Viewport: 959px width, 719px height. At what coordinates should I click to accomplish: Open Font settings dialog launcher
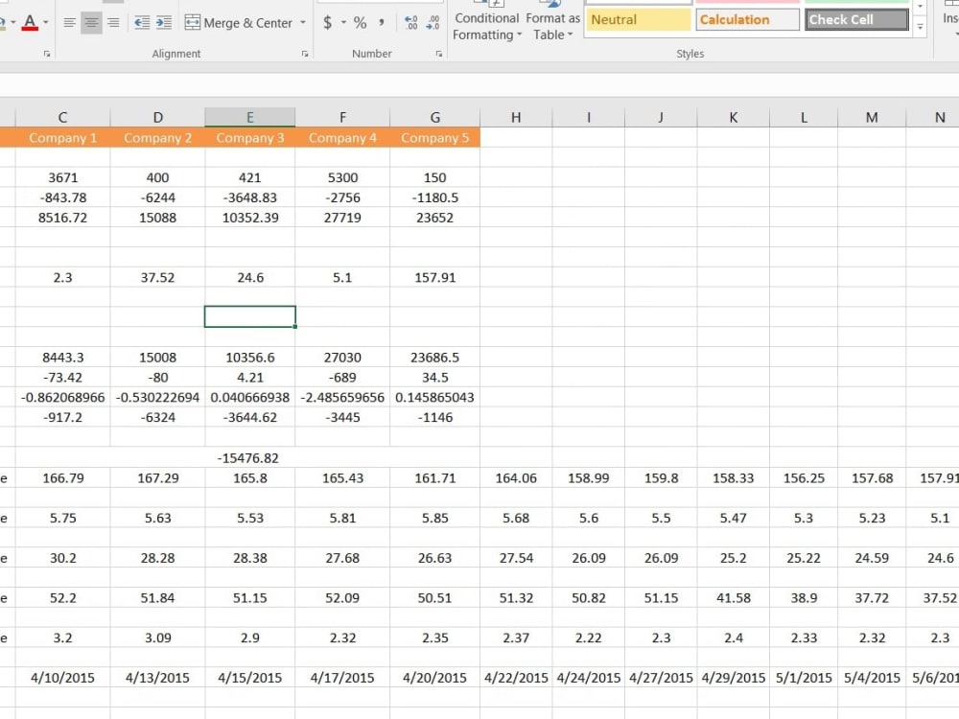(x=47, y=54)
